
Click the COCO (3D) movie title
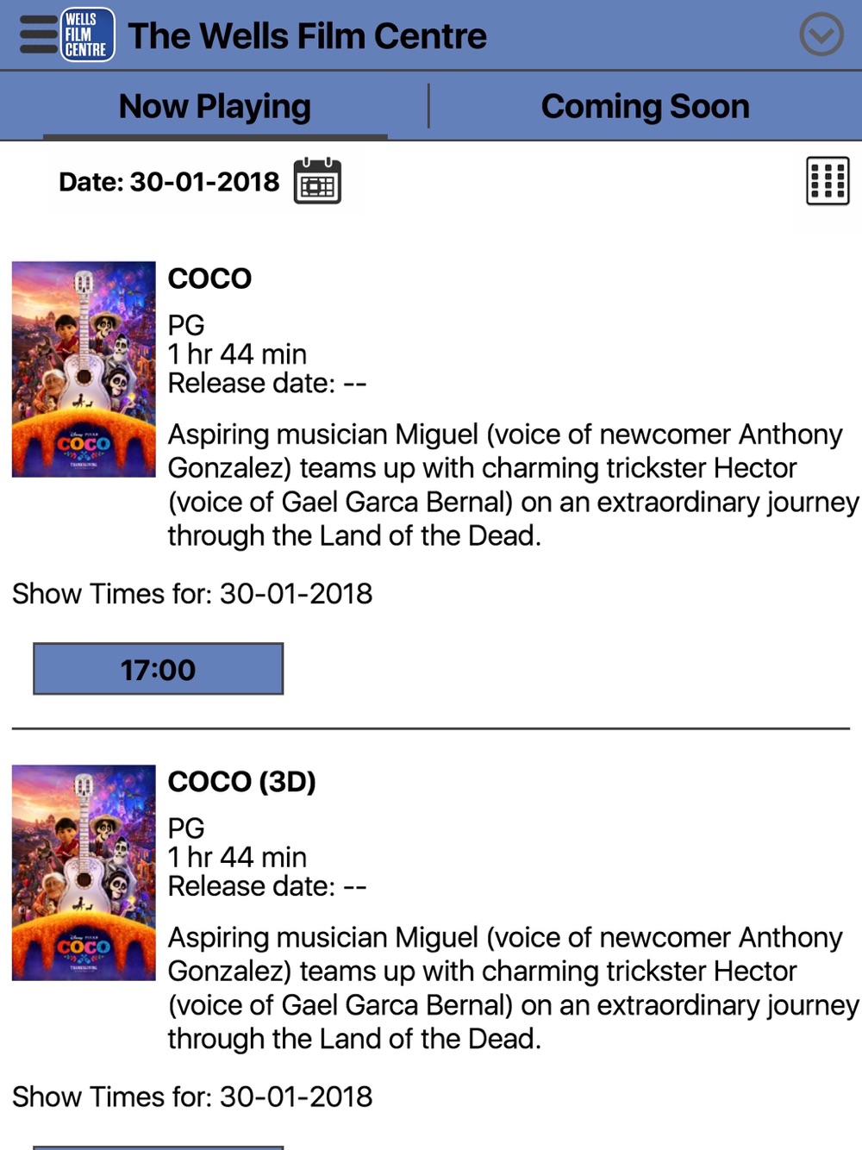[241, 782]
